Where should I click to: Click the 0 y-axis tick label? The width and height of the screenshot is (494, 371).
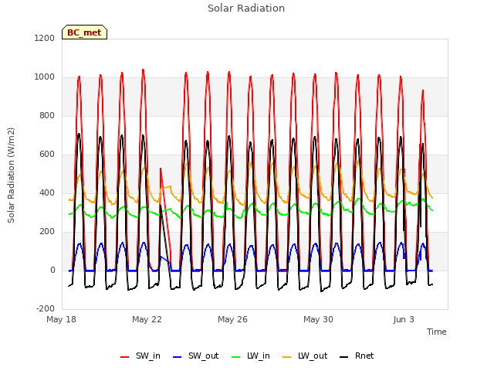[x=52, y=270]
